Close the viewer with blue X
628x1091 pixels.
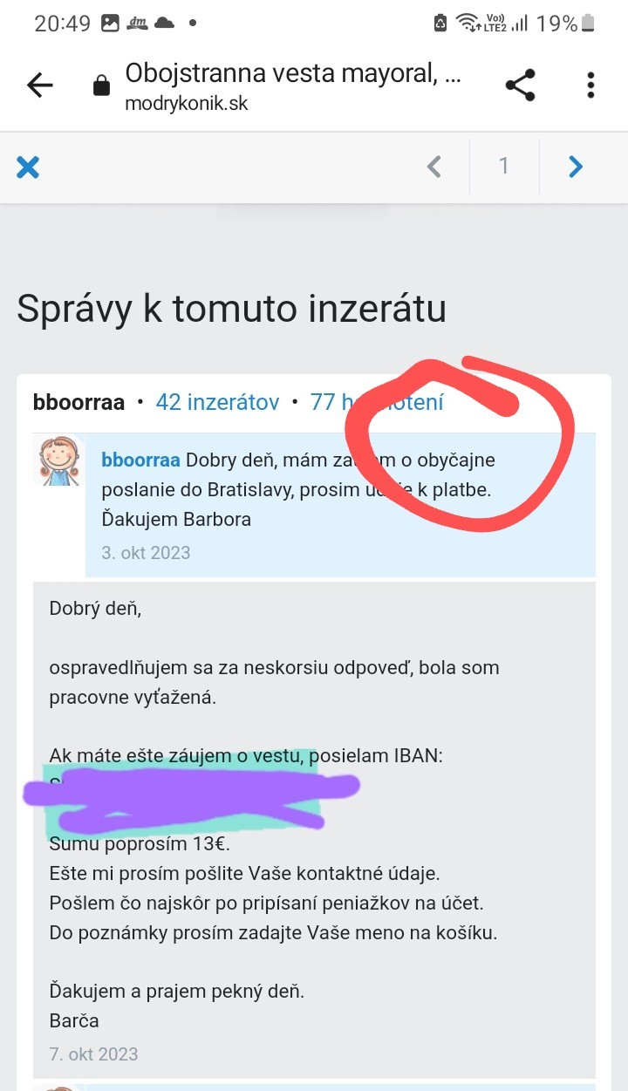(x=28, y=167)
